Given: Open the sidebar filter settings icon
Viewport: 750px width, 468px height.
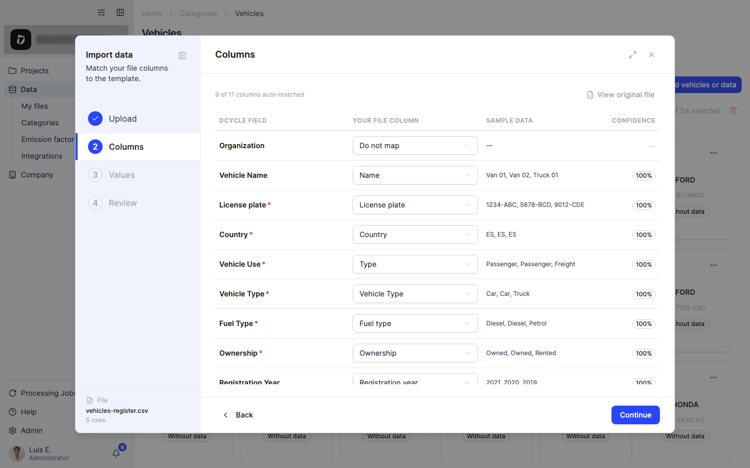Looking at the screenshot, I should 102,12.
